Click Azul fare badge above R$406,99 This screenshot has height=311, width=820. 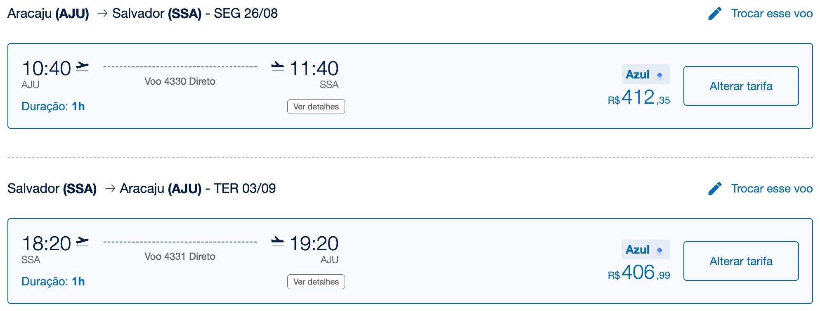tap(645, 250)
